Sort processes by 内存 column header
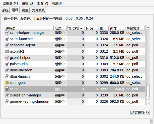Image resolution: width=154 pixels, height=124 pixels. click(x=117, y=29)
